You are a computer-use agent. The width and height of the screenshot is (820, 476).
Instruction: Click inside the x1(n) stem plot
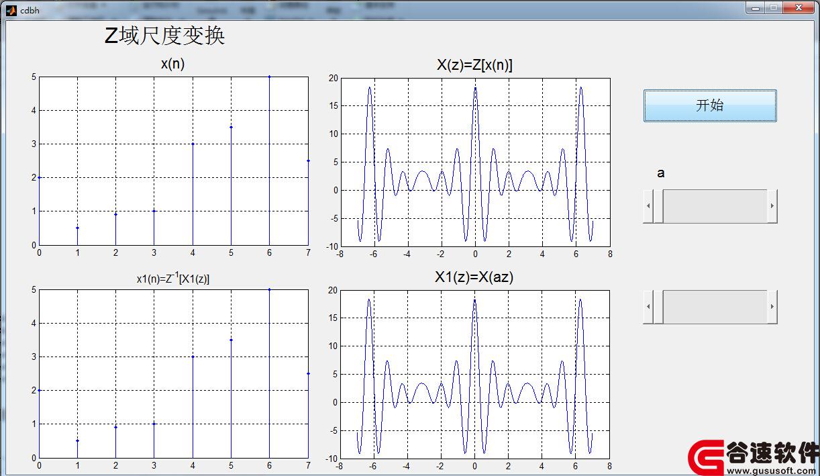(x=174, y=374)
